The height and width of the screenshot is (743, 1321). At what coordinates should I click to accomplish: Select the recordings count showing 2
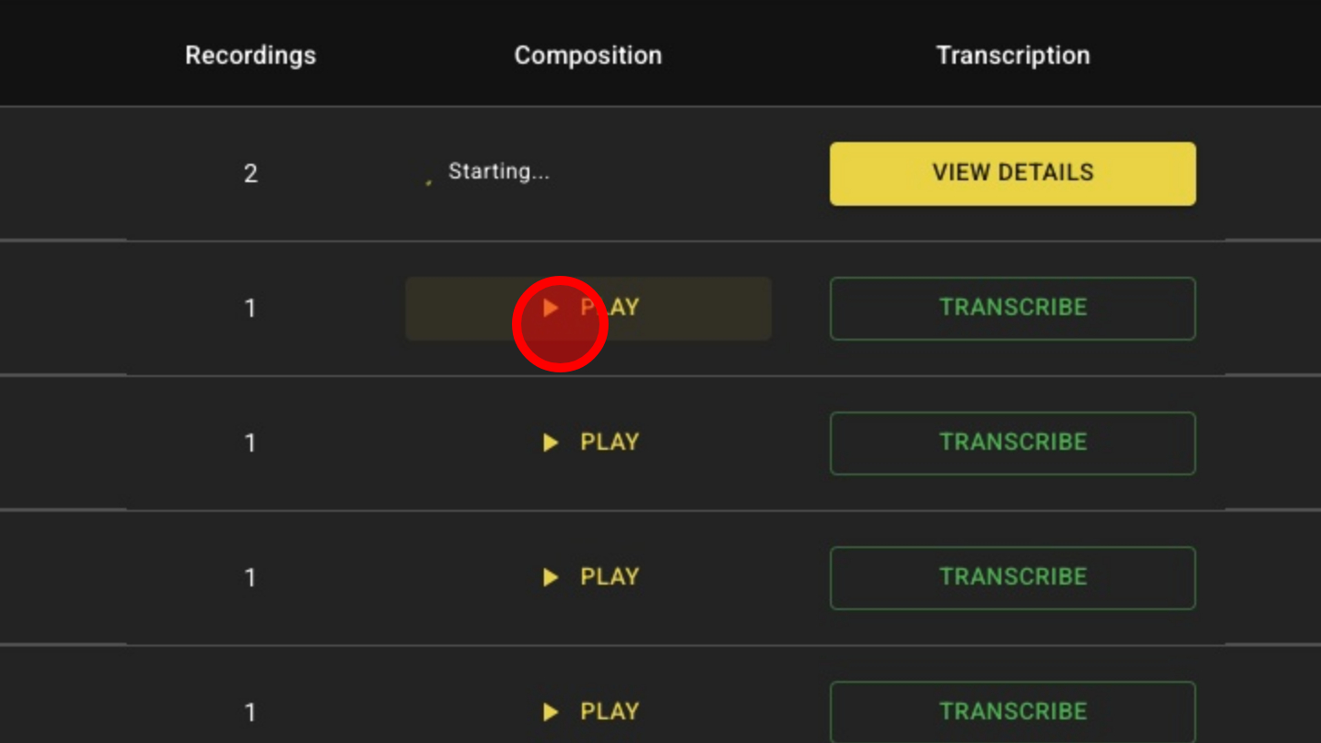pyautogui.click(x=251, y=173)
